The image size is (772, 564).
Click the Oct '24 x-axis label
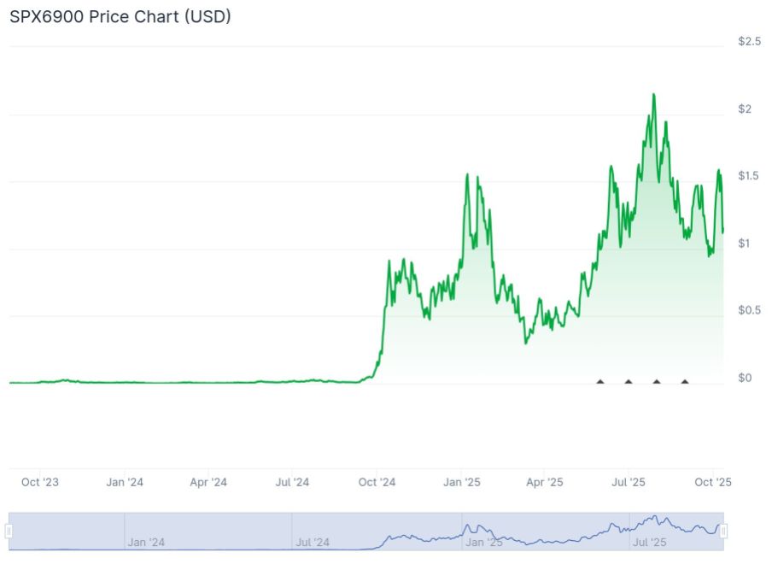pyautogui.click(x=377, y=483)
